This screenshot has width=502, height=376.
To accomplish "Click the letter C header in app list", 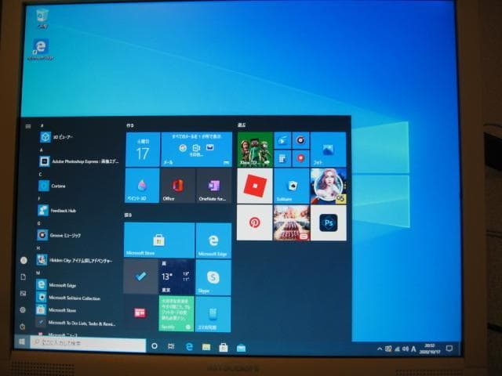I will [x=40, y=174].
